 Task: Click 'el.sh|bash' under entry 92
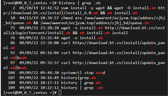(15, 58)
